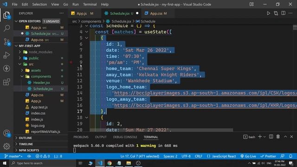Open the editor More Actions ellipsis

[291, 13]
